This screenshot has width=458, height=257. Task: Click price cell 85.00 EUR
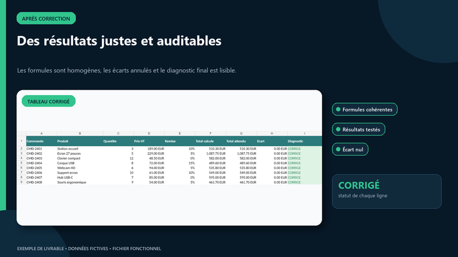(x=149, y=178)
